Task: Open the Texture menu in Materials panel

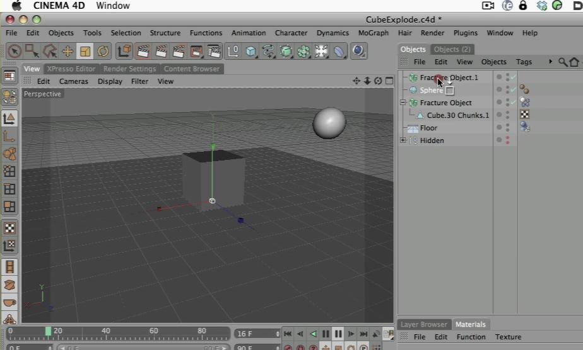Action: (508, 337)
